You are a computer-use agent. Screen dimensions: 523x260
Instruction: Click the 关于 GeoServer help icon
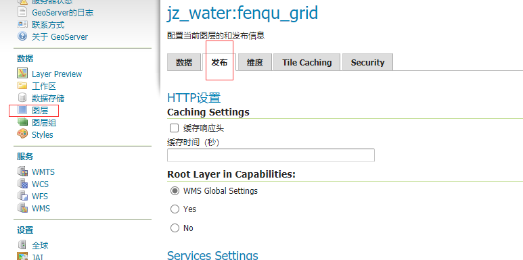pyautogui.click(x=22, y=36)
